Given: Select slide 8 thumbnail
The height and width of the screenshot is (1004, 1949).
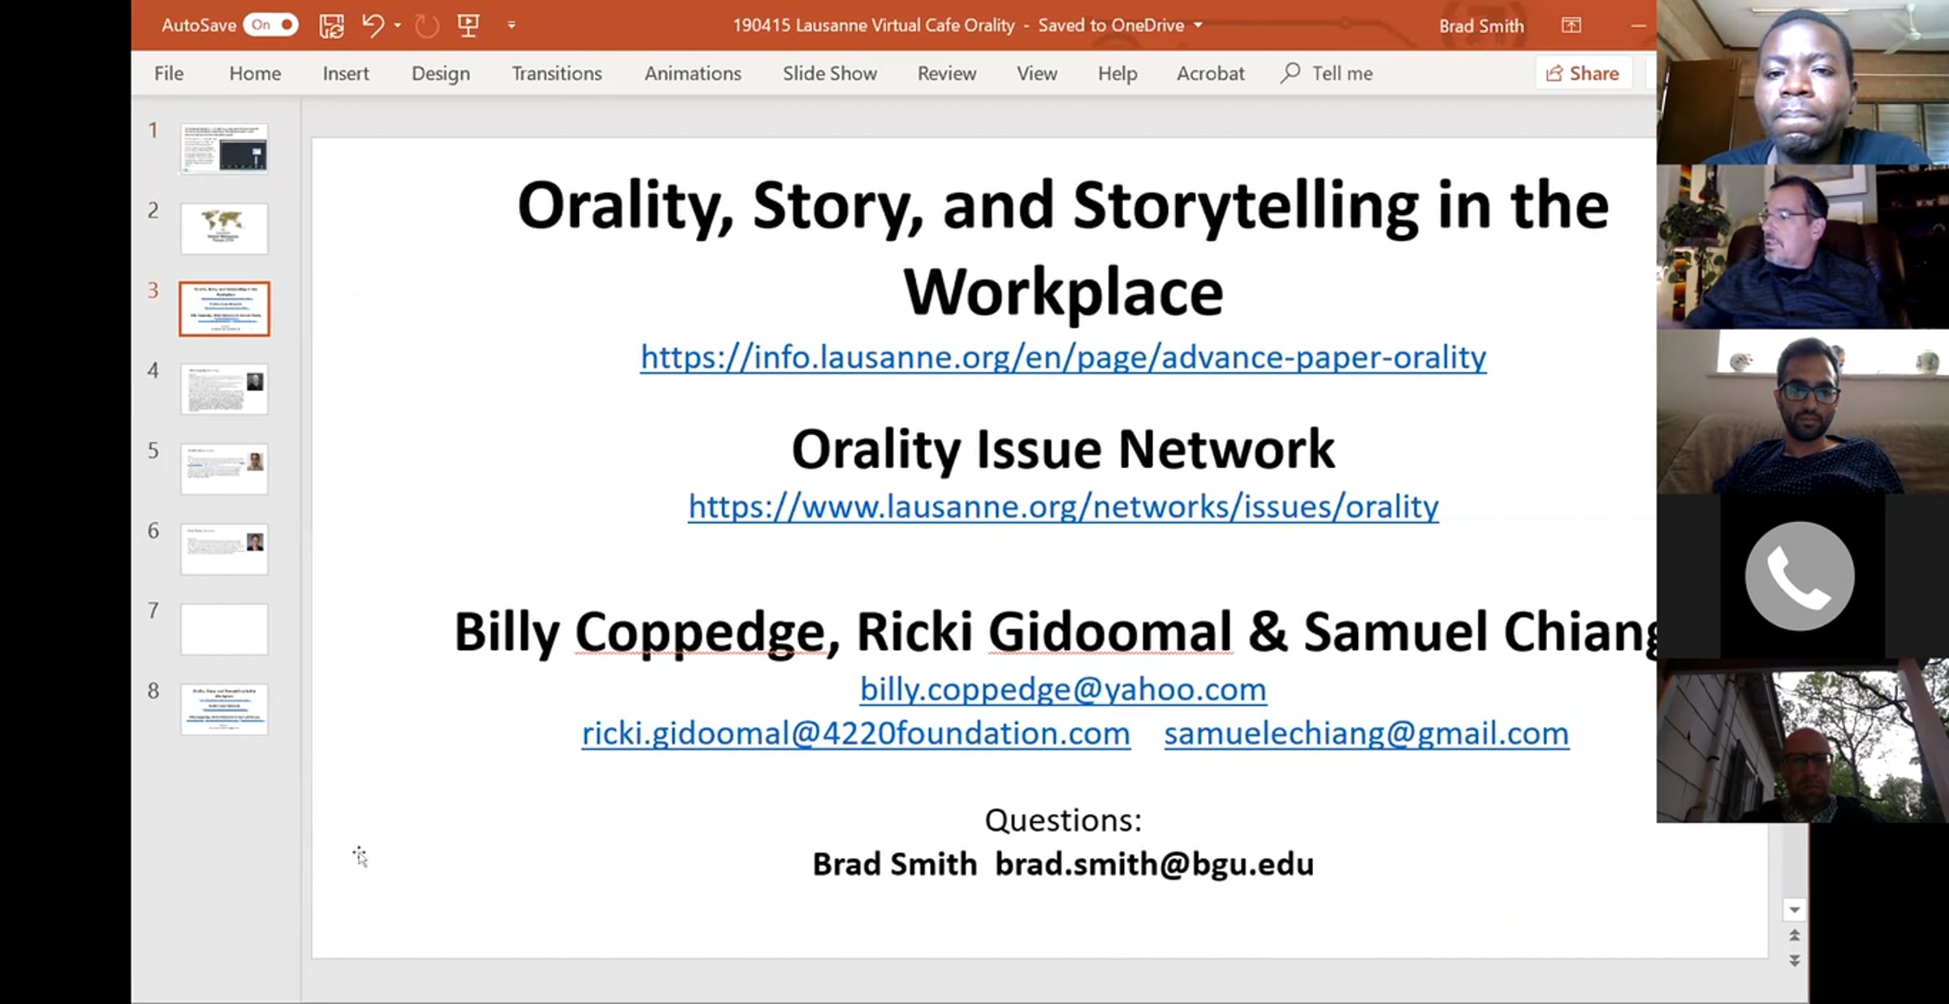Looking at the screenshot, I should (x=224, y=709).
